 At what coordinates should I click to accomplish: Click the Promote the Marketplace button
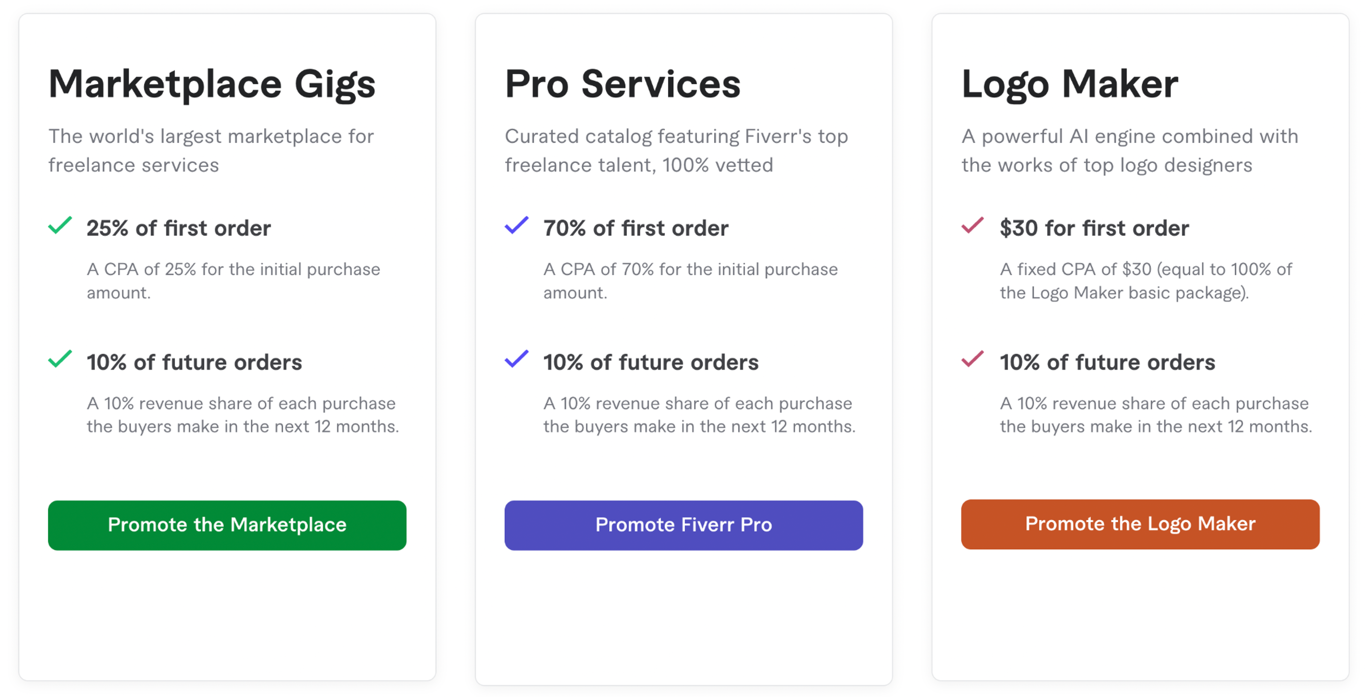[227, 525]
